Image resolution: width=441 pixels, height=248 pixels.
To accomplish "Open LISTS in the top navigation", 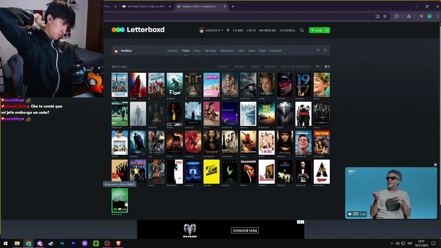I will (251, 30).
